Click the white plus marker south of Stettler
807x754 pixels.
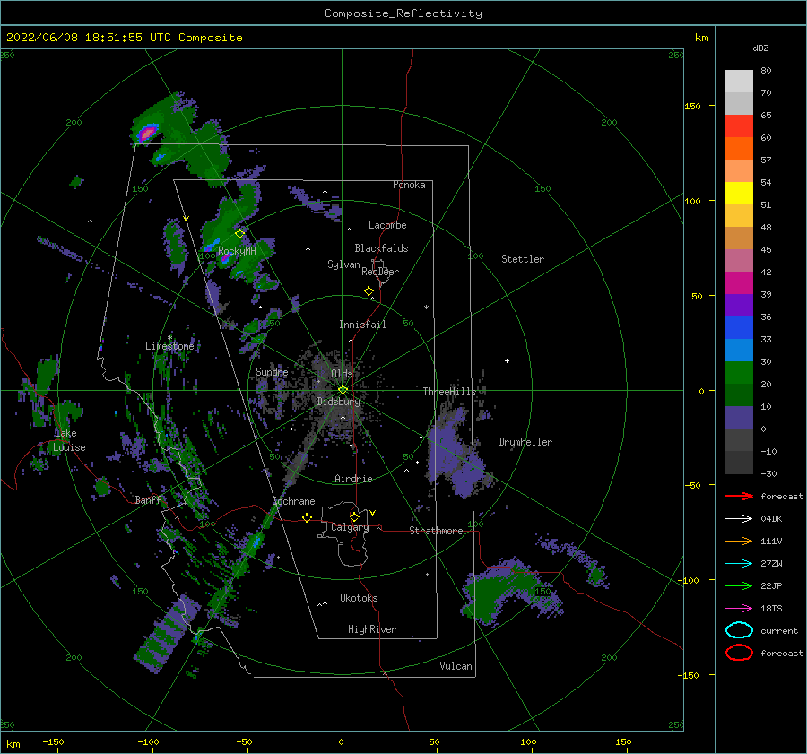507,360
